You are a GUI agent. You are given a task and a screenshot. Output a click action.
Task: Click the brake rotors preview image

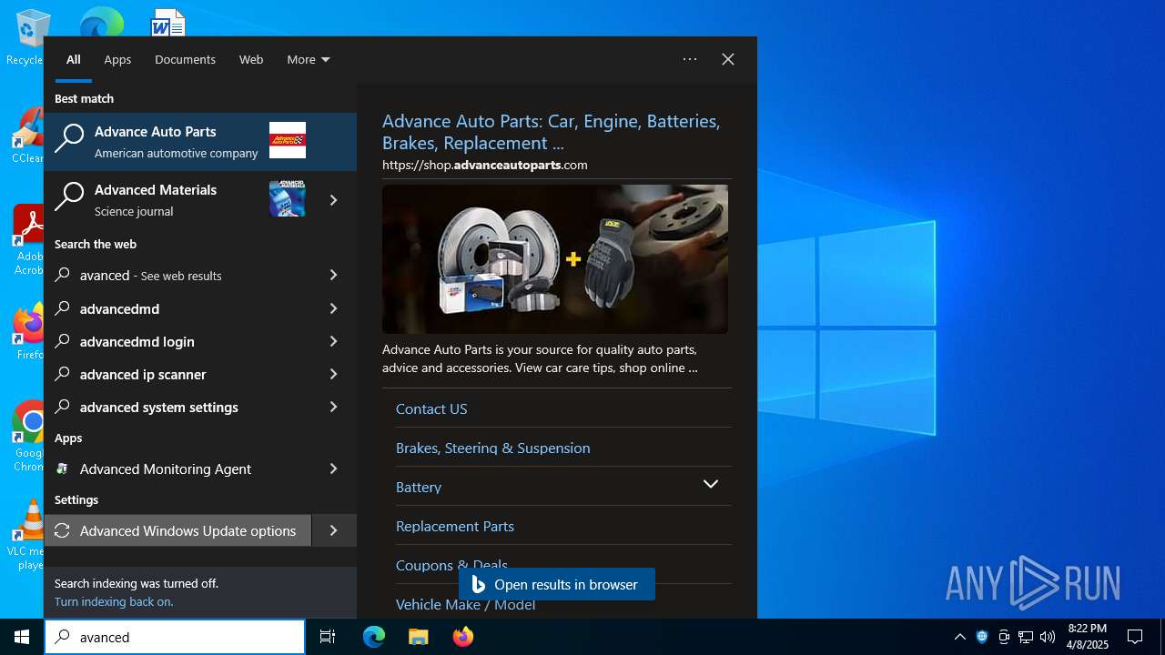[x=555, y=259]
